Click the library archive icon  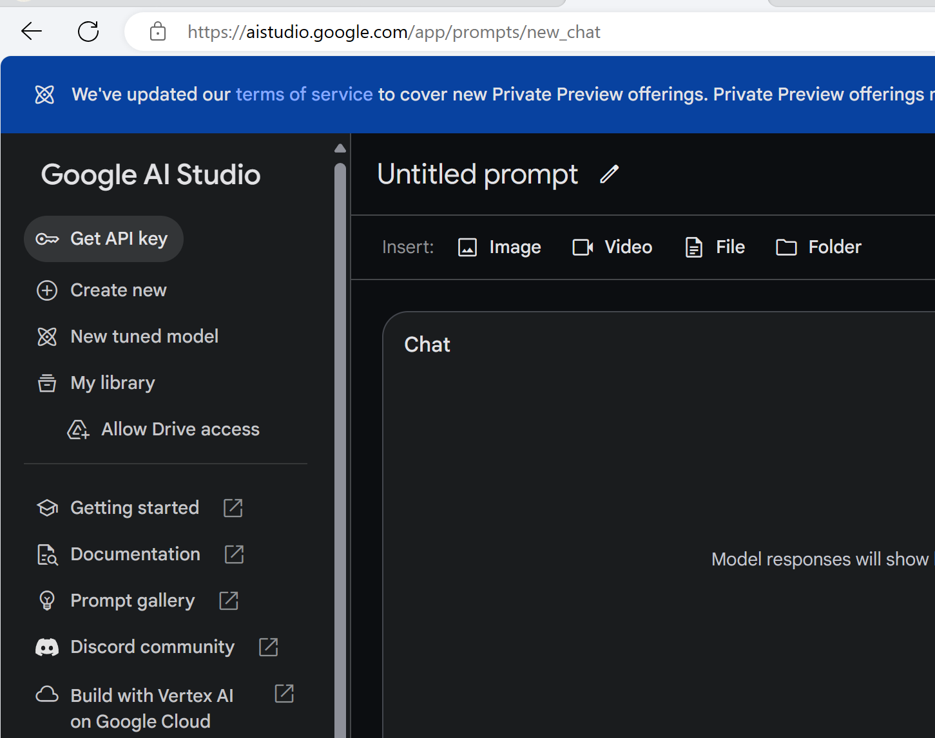pyautogui.click(x=47, y=383)
